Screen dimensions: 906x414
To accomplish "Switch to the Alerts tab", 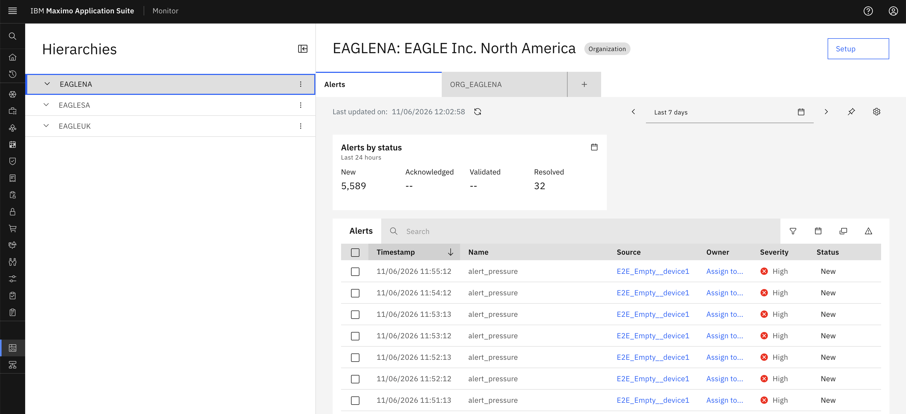I will click(x=379, y=84).
